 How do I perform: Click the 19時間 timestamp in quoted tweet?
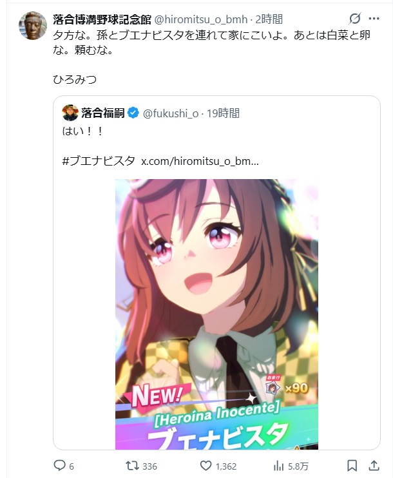(223, 113)
